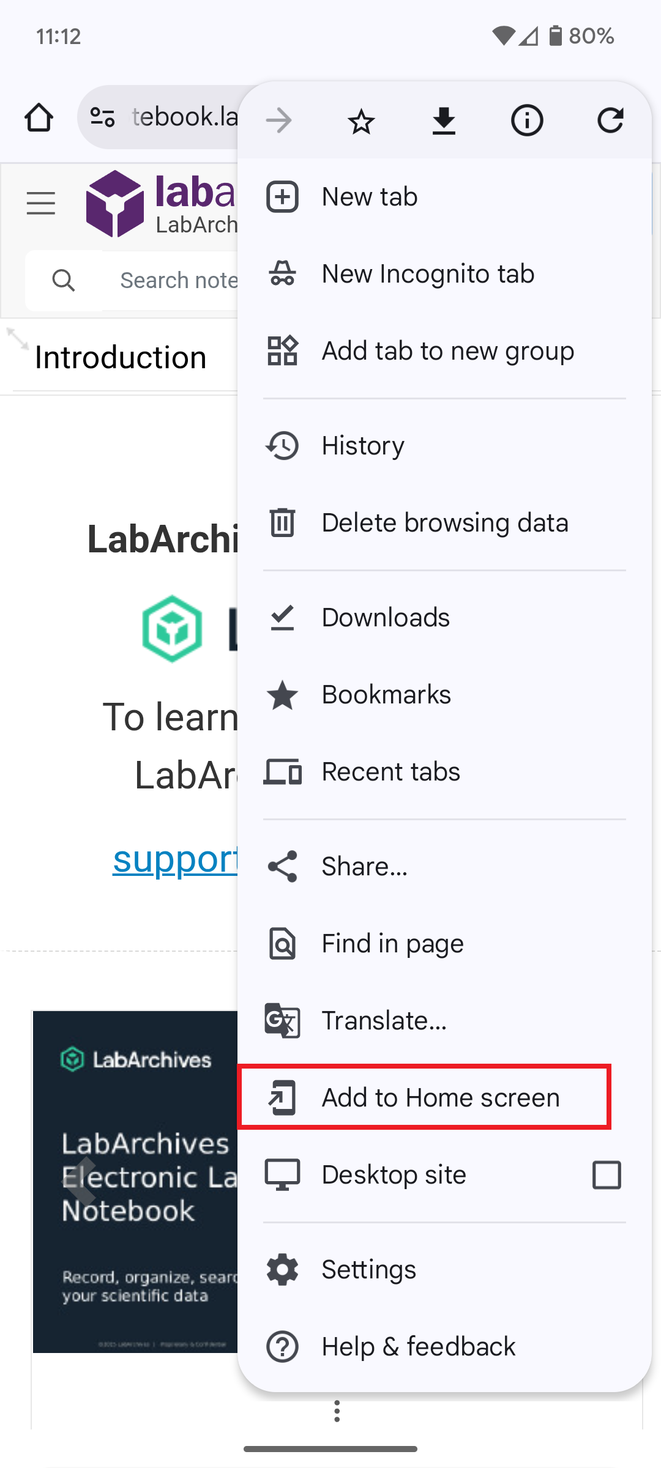The height and width of the screenshot is (1468, 661).
Task: Toggle Desktop site mode
Action: point(394,1174)
